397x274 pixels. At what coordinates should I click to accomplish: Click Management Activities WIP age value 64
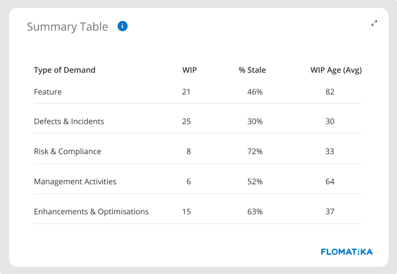[330, 182]
